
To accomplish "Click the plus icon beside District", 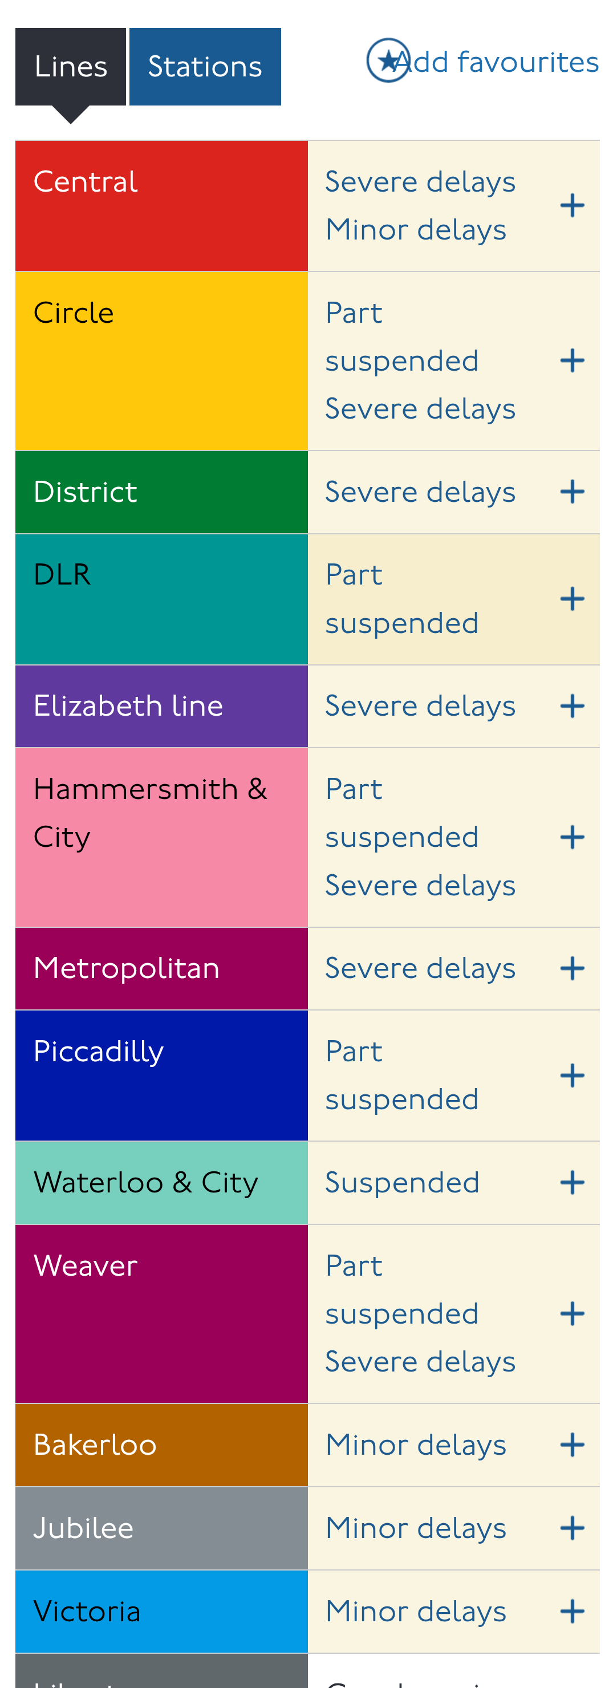I will [573, 492].
